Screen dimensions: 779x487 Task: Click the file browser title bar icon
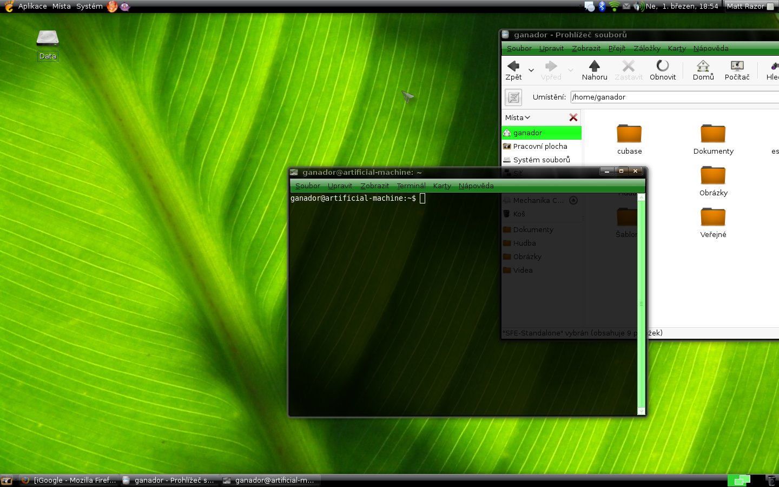coord(506,35)
